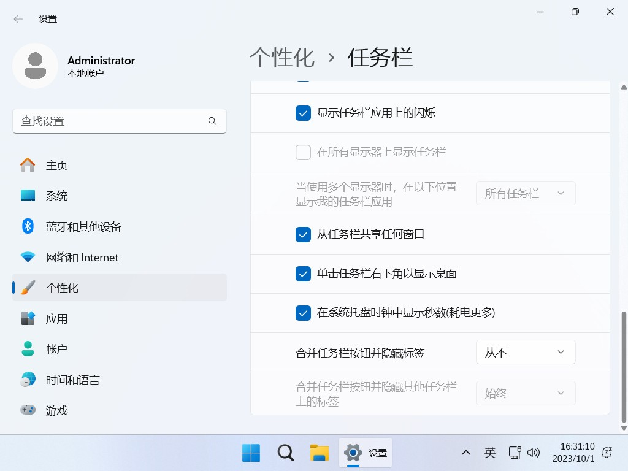This screenshot has height=471, width=628.
Task: Click the volume speaker icon in tray
Action: (x=533, y=453)
